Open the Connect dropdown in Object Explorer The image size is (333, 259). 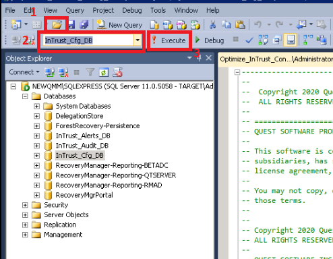(x=24, y=72)
